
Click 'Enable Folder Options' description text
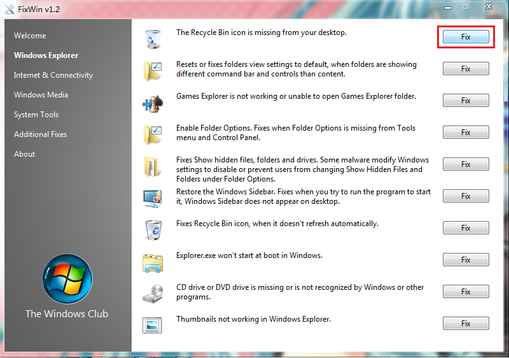point(296,133)
